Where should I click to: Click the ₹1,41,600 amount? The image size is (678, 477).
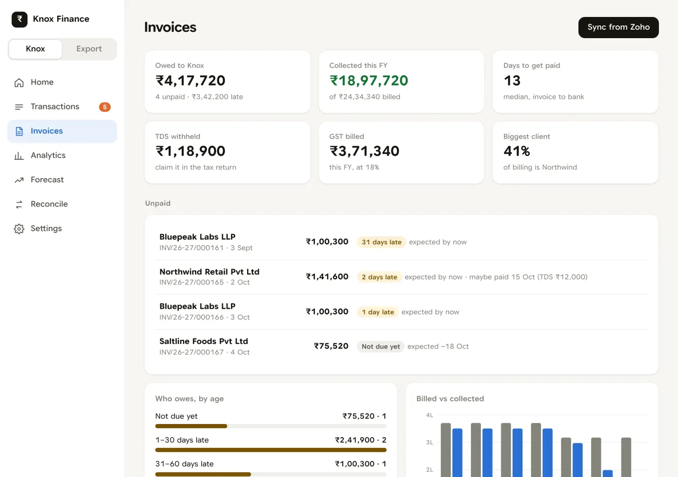pos(327,277)
